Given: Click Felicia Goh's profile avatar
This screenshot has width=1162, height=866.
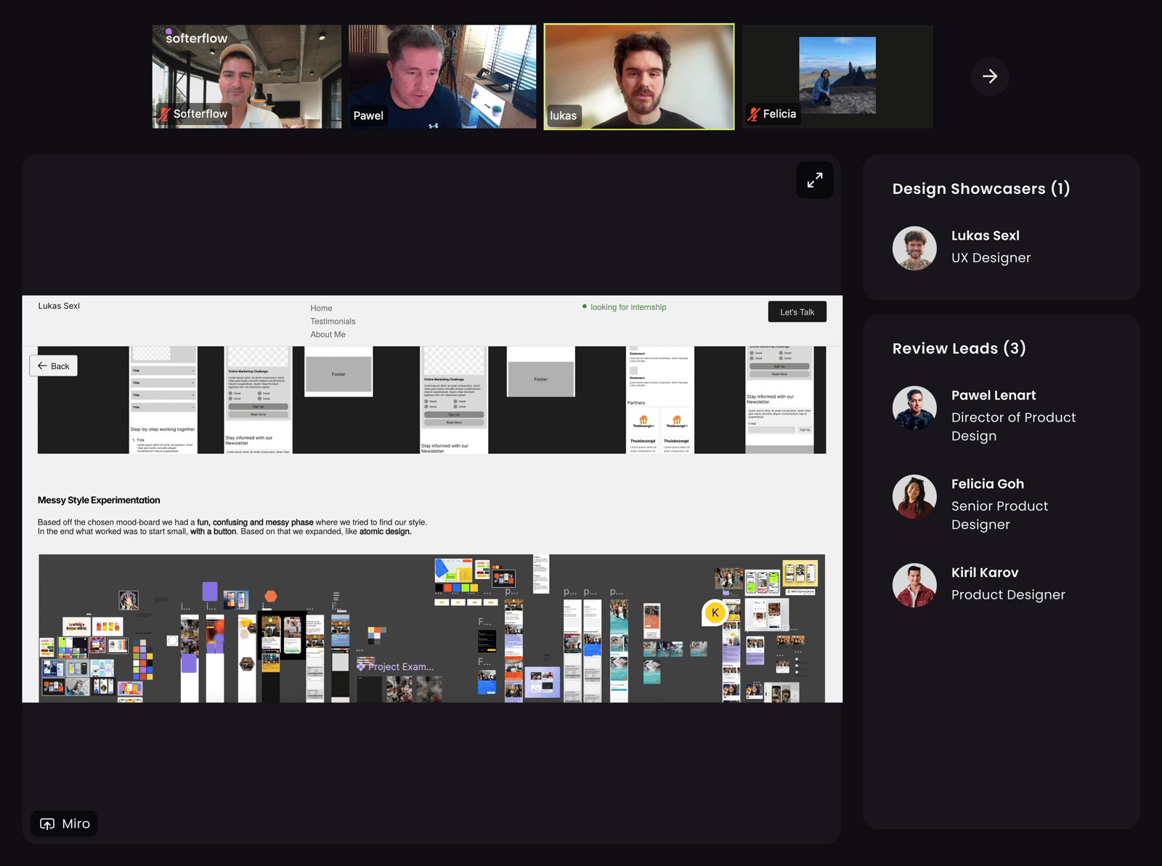Looking at the screenshot, I should tap(914, 496).
